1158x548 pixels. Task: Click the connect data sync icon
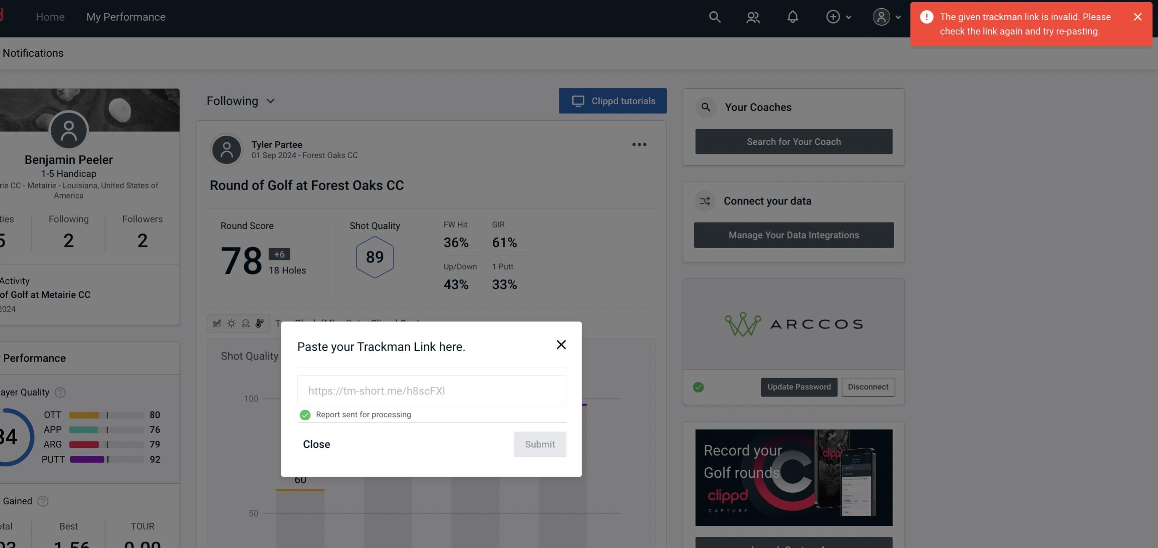(x=704, y=201)
